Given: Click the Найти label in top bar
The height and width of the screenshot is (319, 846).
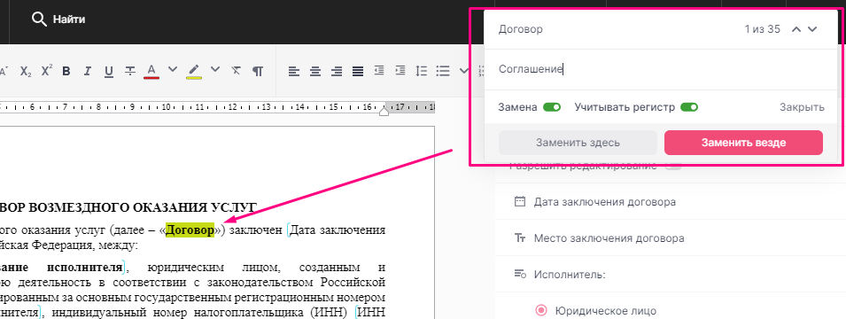Looking at the screenshot, I should 69,19.
